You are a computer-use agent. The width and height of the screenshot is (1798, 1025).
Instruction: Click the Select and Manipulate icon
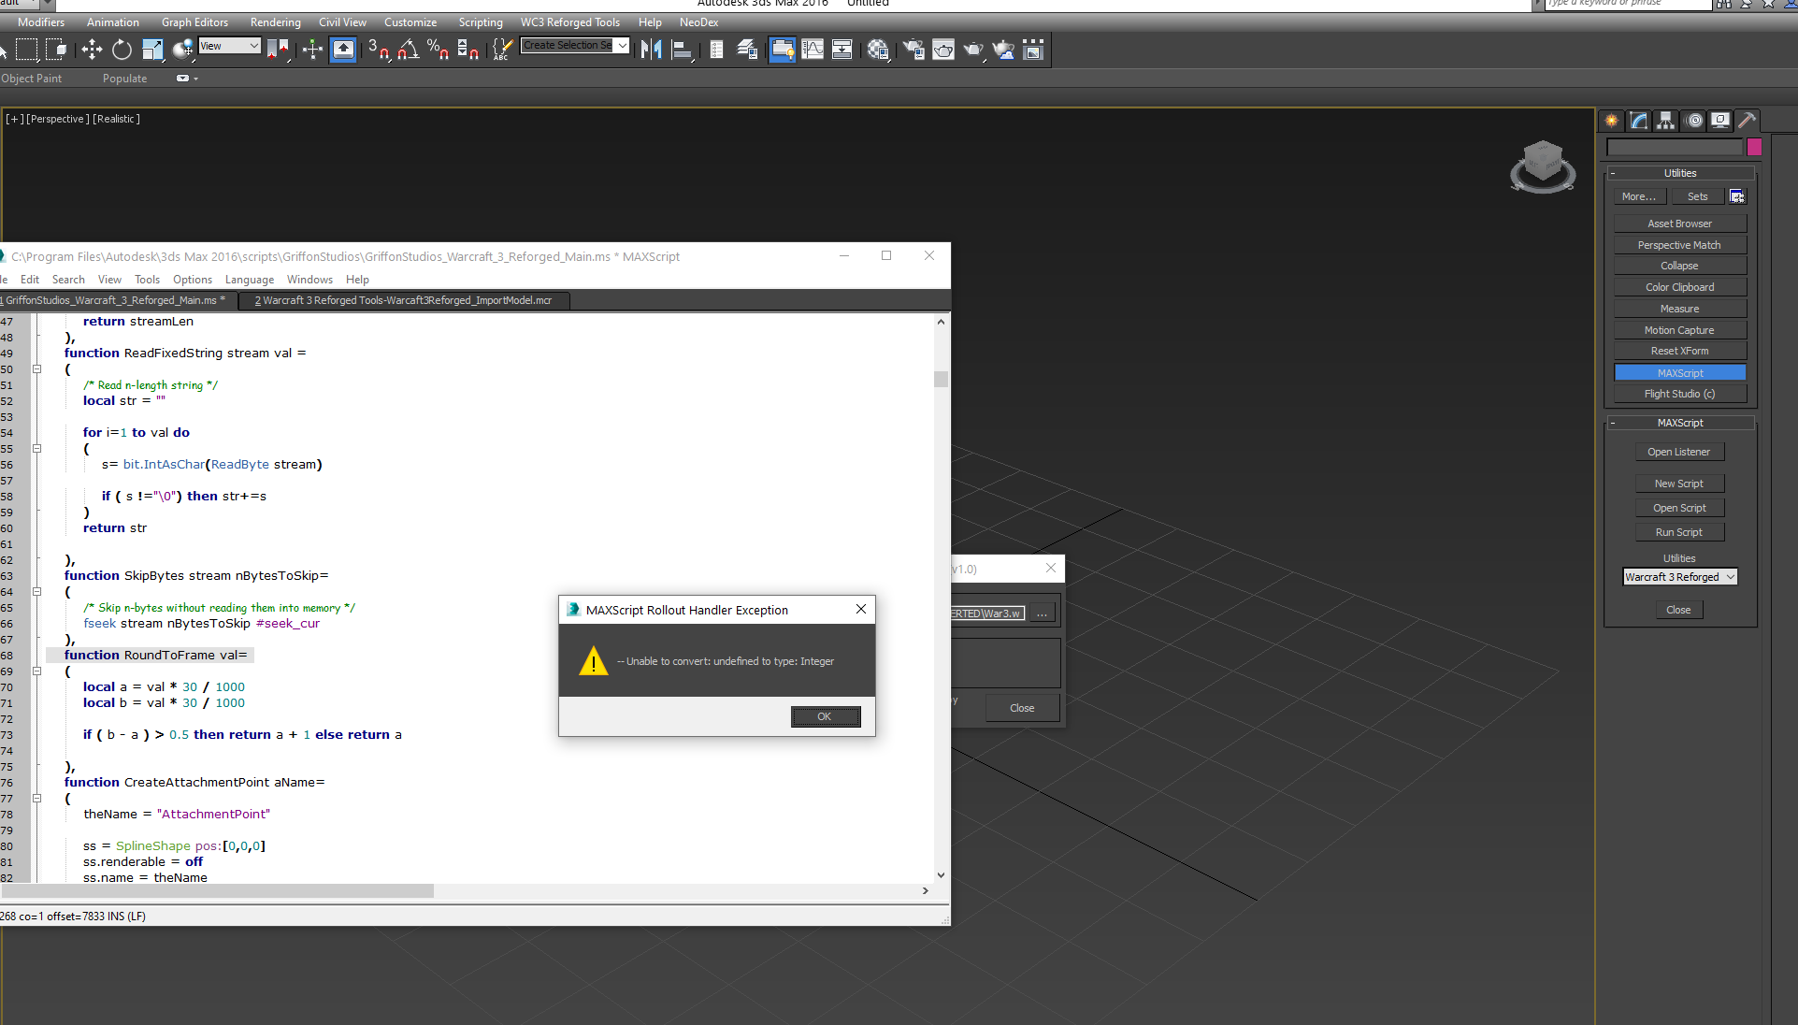coord(313,50)
